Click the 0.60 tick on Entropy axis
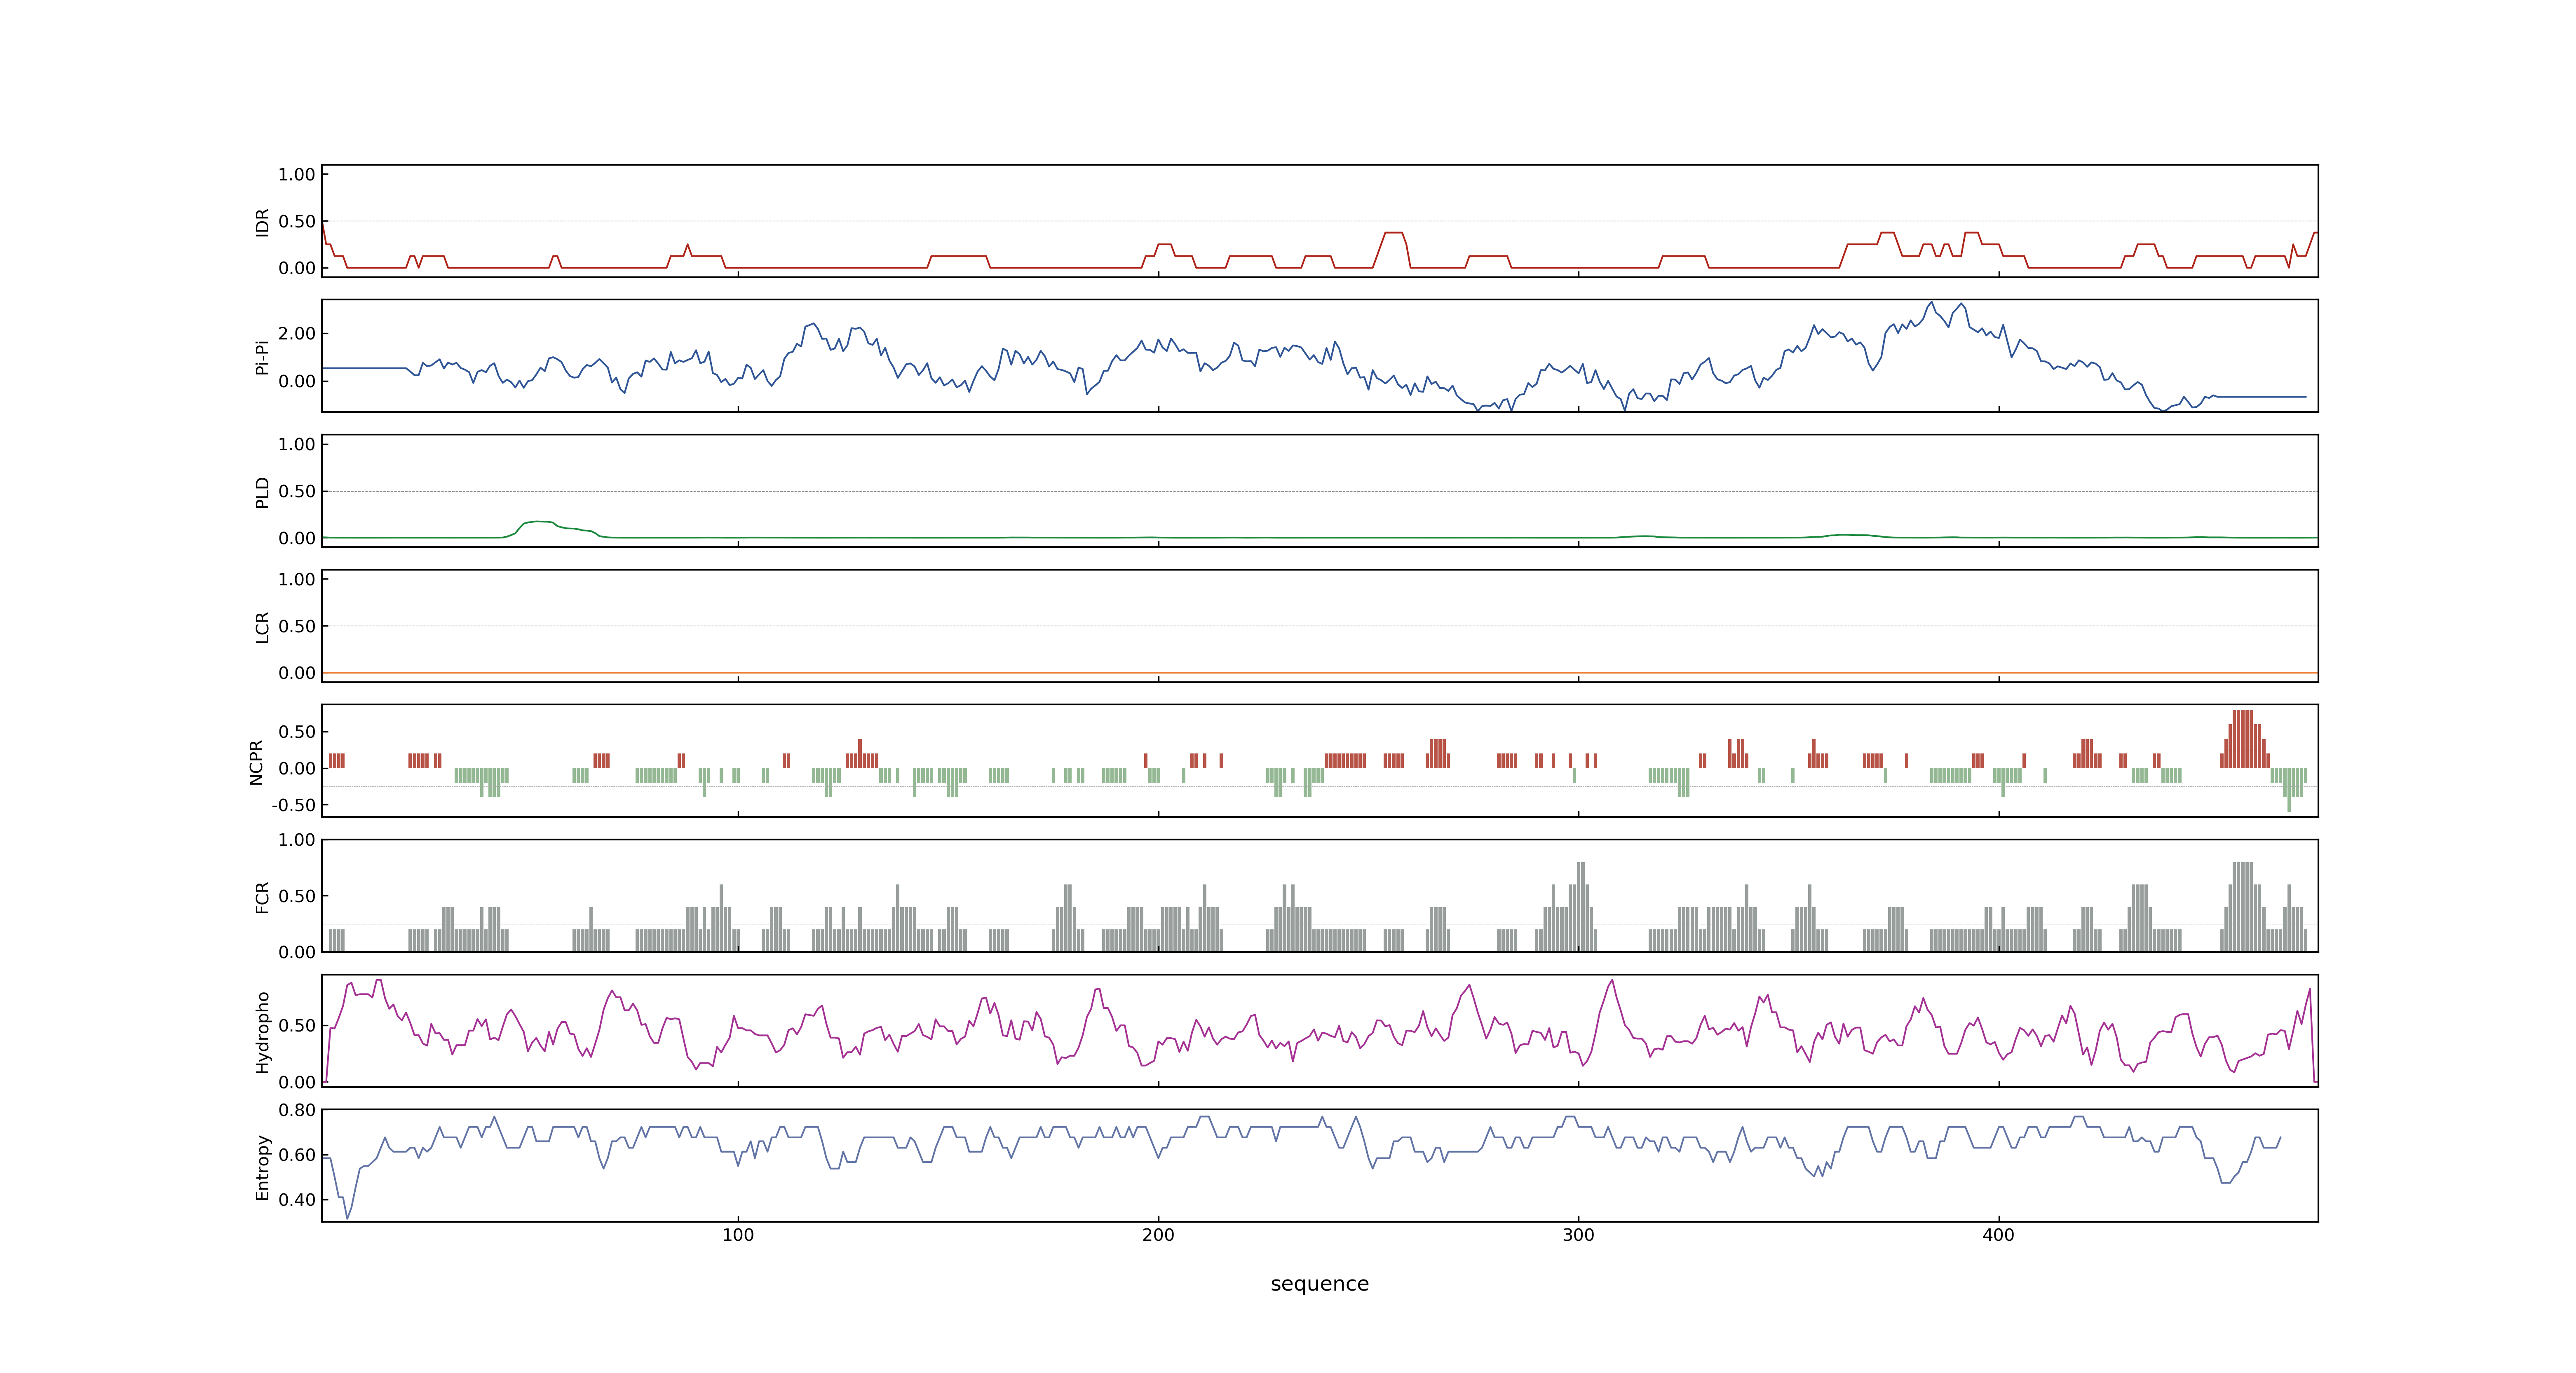The height and width of the screenshot is (1373, 2576). coord(297,1154)
